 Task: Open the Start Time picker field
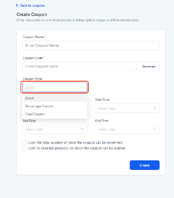127,108
